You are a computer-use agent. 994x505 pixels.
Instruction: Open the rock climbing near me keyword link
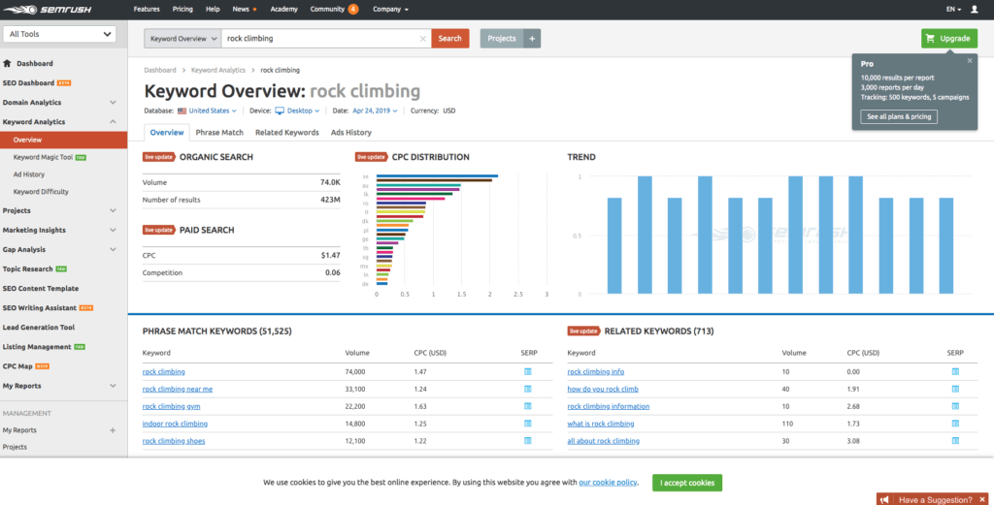178,390
